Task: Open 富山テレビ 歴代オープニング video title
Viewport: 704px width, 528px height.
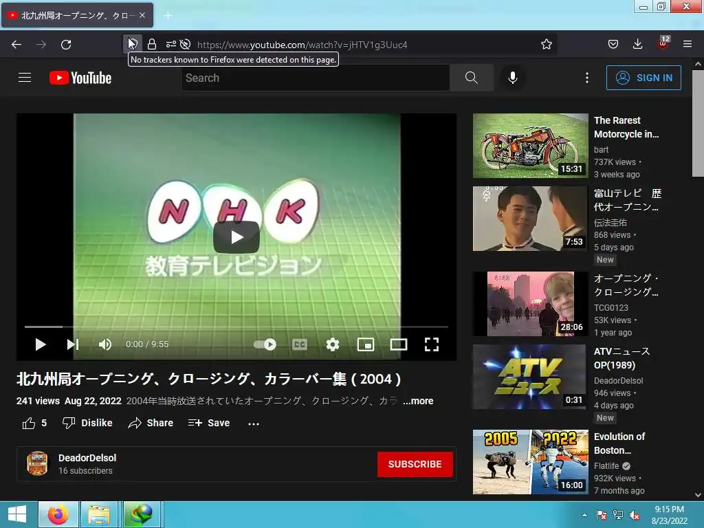Action: [x=628, y=200]
